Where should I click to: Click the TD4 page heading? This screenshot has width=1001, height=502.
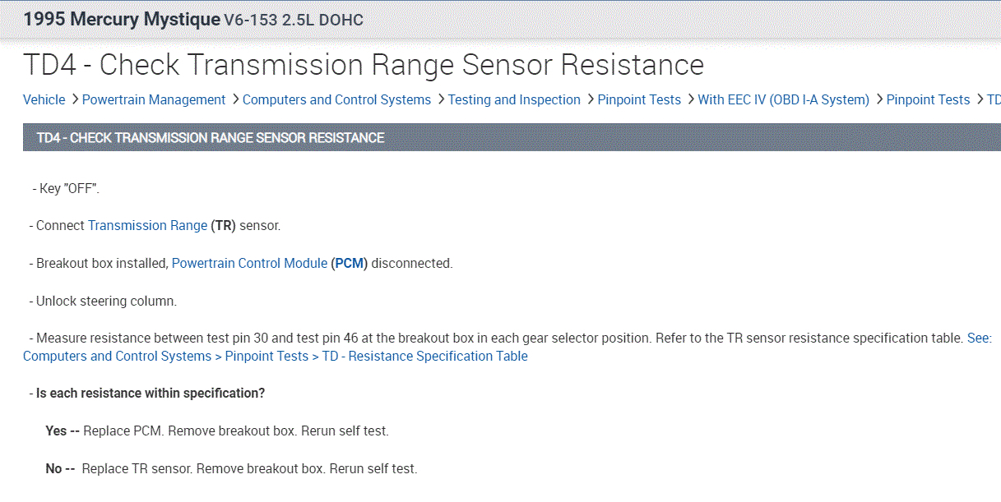click(364, 65)
